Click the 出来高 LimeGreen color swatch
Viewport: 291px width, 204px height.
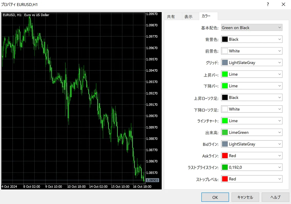click(x=225, y=132)
